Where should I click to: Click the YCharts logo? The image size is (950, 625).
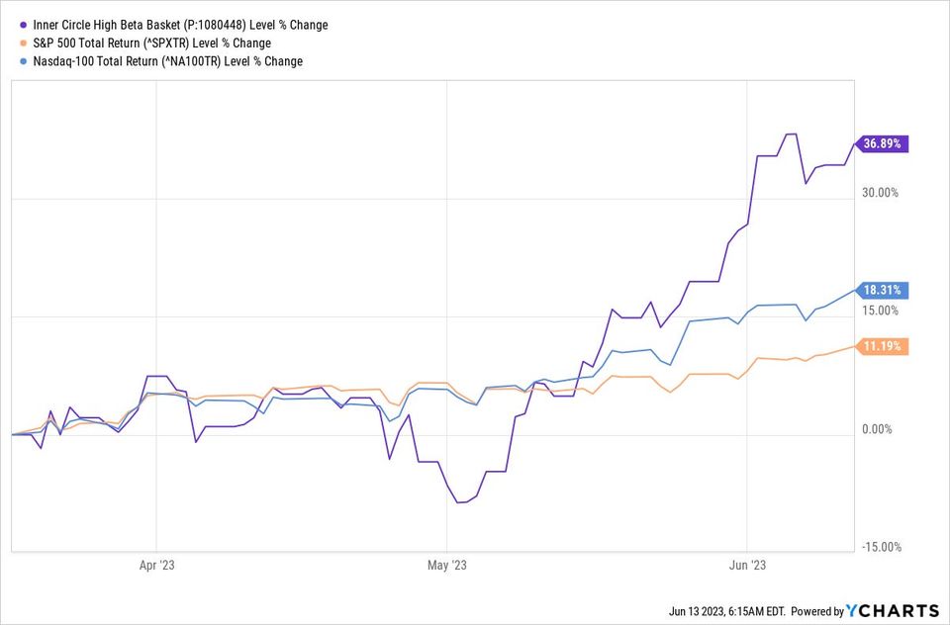coord(892,610)
